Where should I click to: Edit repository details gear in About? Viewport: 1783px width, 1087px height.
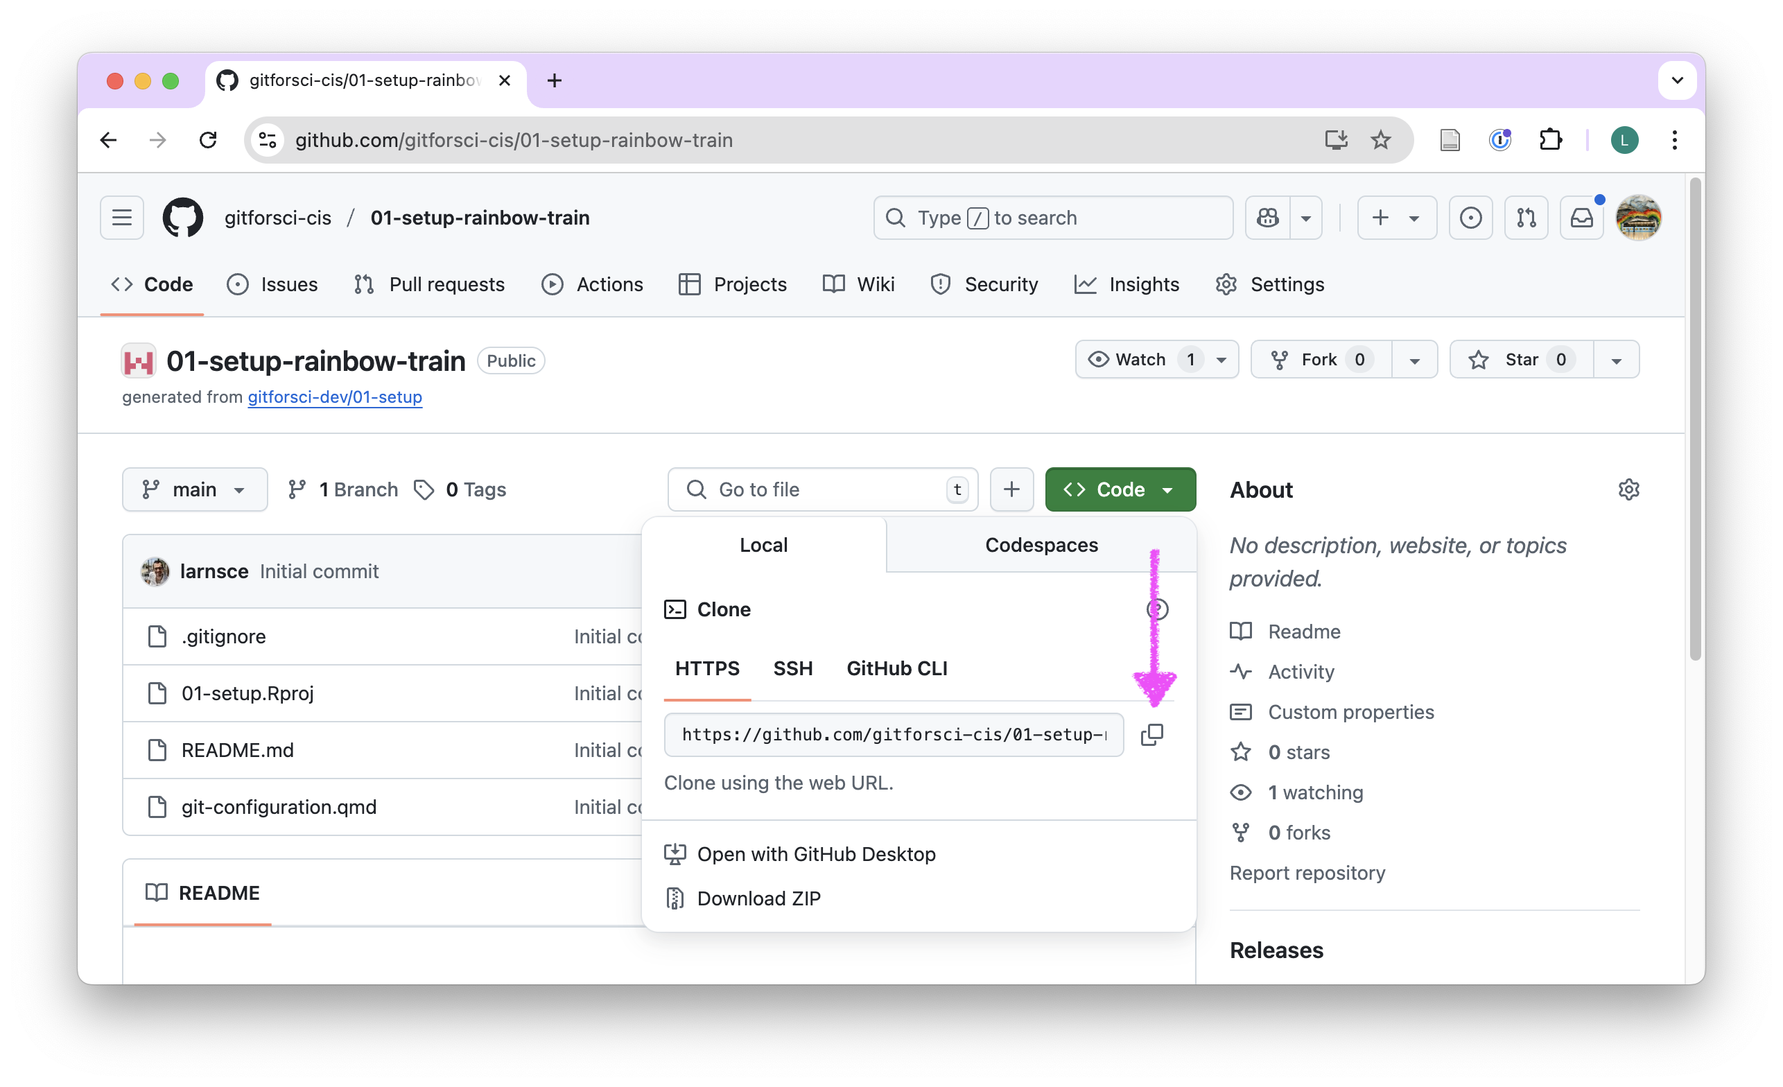1628,490
